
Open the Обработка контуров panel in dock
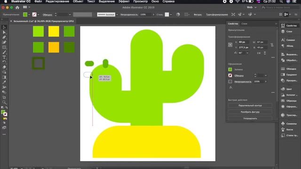[289, 60]
